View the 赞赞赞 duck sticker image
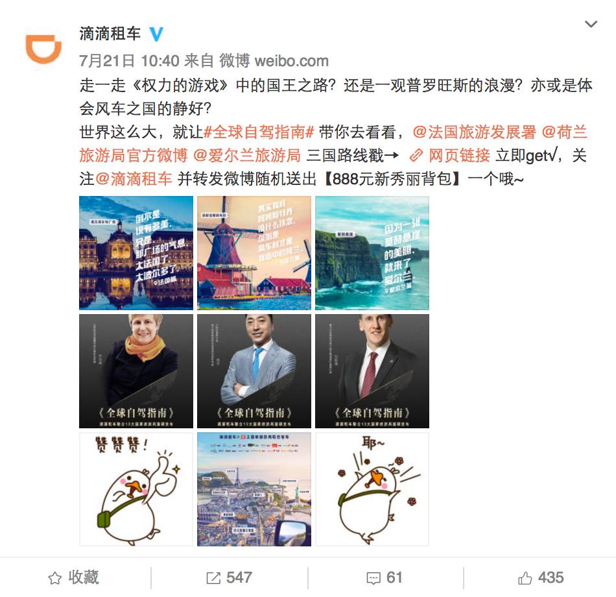 point(136,489)
